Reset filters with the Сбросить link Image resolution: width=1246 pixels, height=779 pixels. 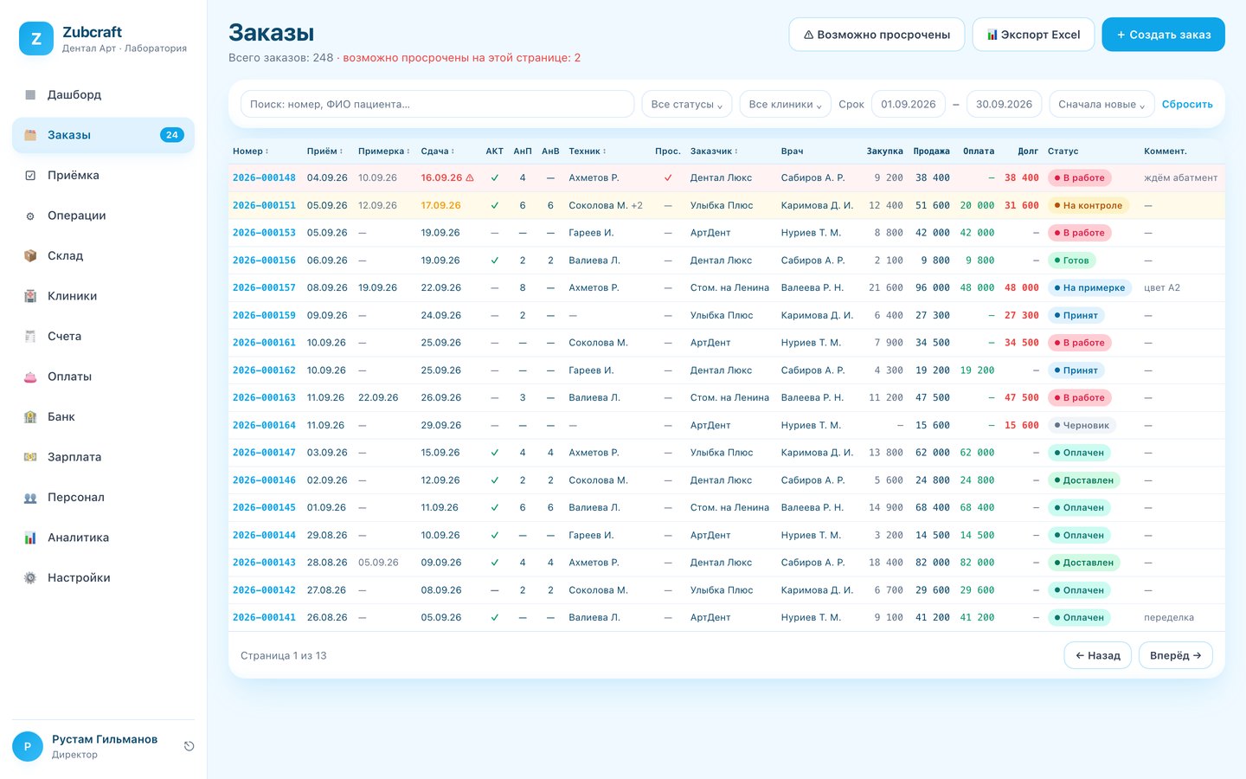pyautogui.click(x=1187, y=104)
